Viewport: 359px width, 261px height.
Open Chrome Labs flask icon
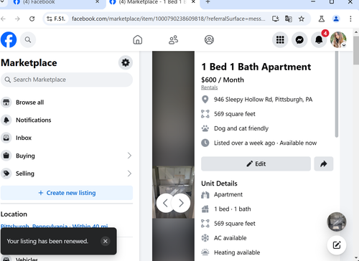coord(322,19)
